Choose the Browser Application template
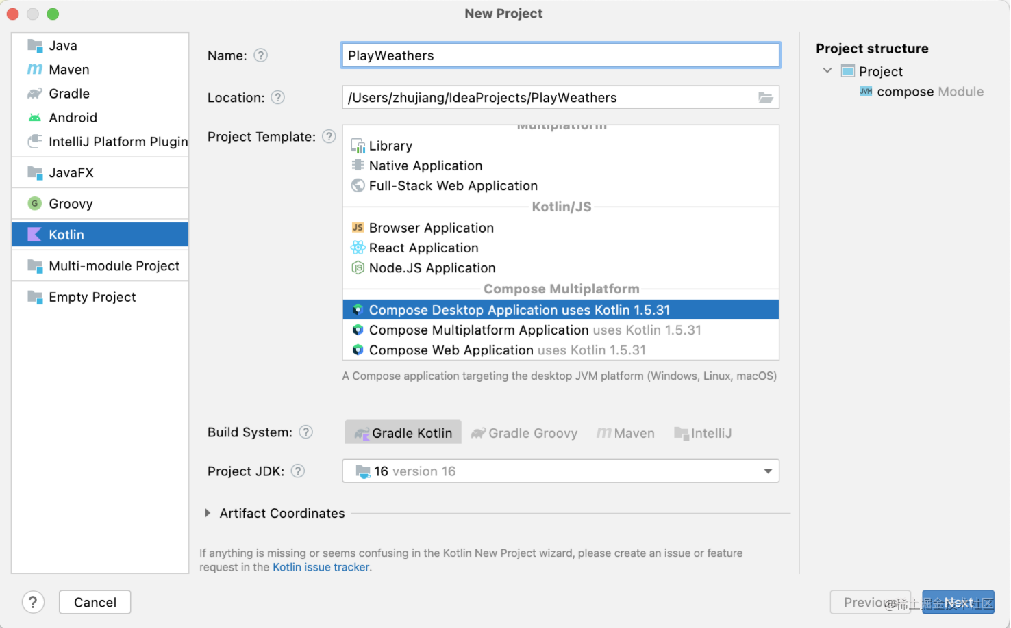Image resolution: width=1011 pixels, height=628 pixels. [x=560, y=228]
